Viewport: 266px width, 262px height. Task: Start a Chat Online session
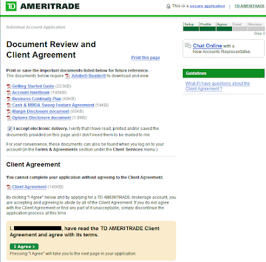coord(207,46)
